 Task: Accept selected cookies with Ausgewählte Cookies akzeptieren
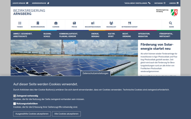32,114
